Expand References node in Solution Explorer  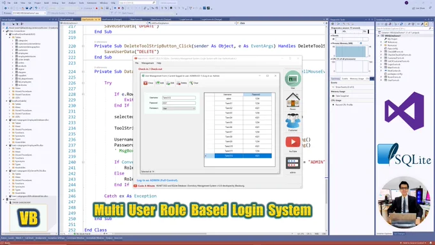381,42
